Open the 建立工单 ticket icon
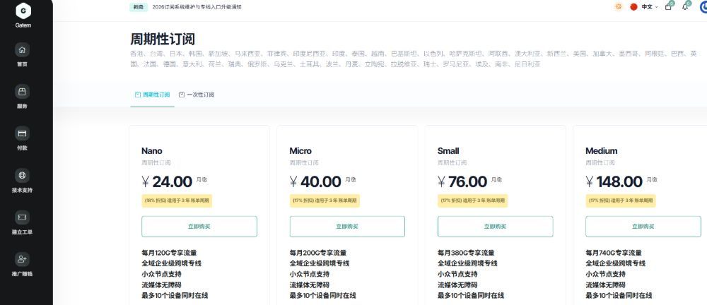707x305 pixels. coord(23,218)
